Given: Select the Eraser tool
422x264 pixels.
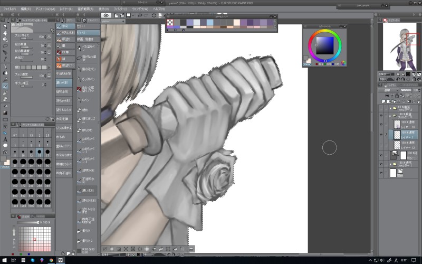Looking at the screenshot, I should (5, 99).
